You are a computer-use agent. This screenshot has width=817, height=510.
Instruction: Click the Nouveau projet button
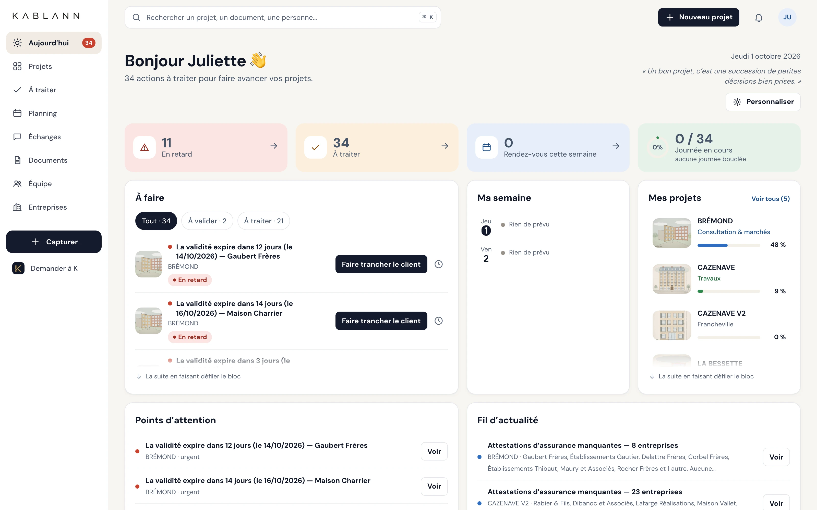[x=699, y=17]
